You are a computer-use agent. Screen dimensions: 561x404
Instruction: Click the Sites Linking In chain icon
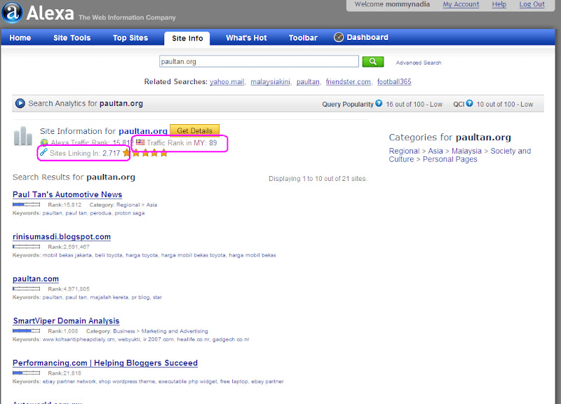(x=43, y=152)
